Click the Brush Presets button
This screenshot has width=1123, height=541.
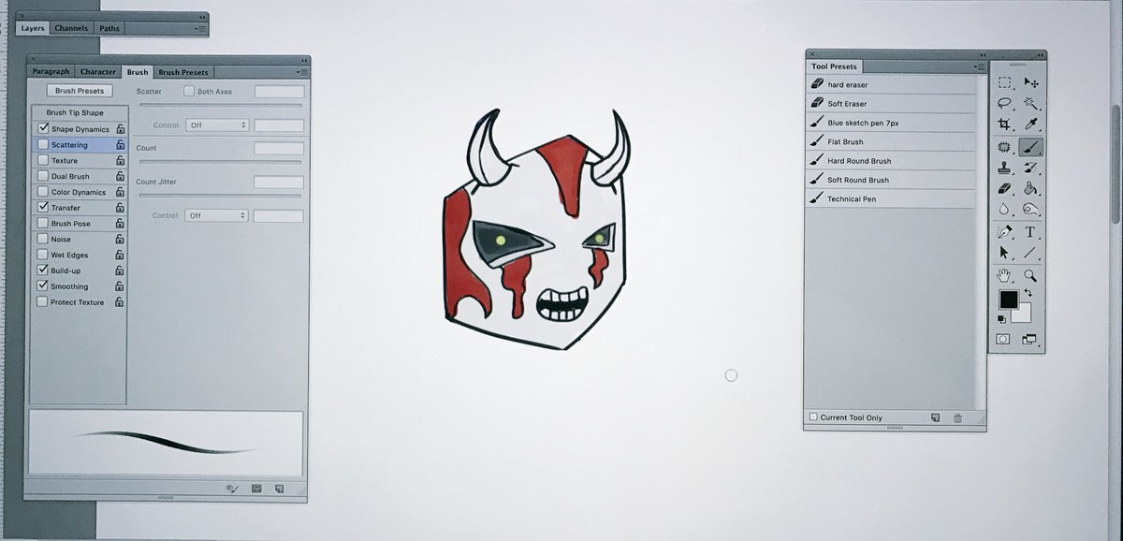[79, 90]
